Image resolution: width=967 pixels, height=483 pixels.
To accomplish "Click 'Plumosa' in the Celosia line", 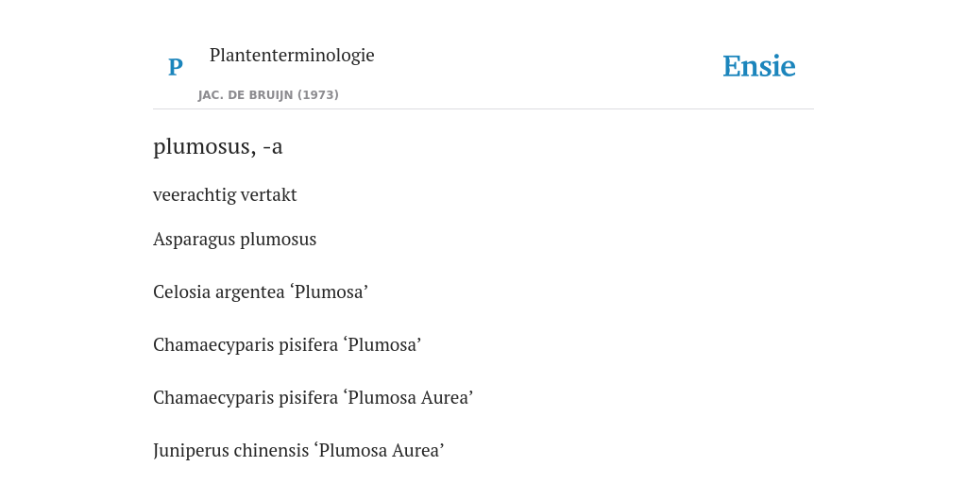I will click(329, 291).
